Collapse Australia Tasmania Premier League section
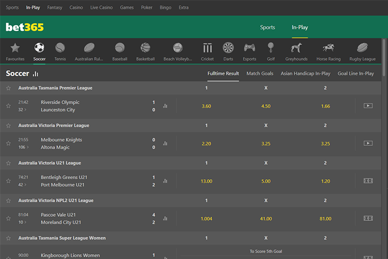Viewport: 388px width, 259px height. pos(55,88)
